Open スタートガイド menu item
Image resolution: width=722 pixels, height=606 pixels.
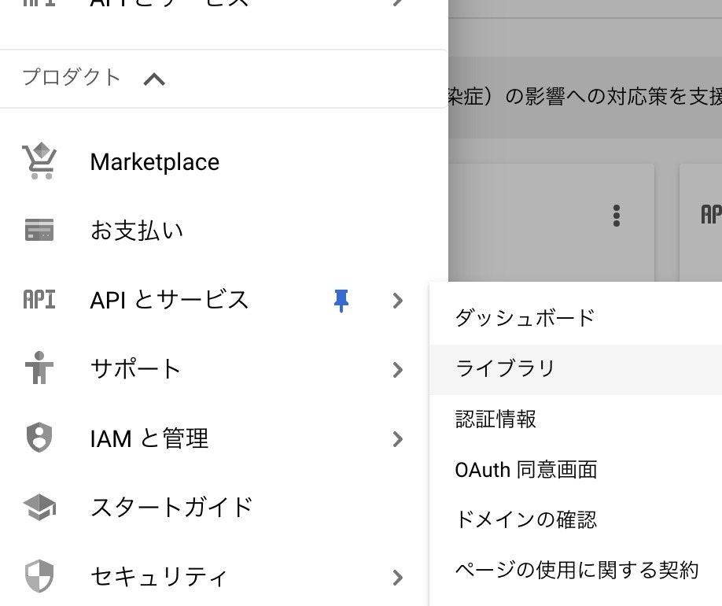(171, 507)
